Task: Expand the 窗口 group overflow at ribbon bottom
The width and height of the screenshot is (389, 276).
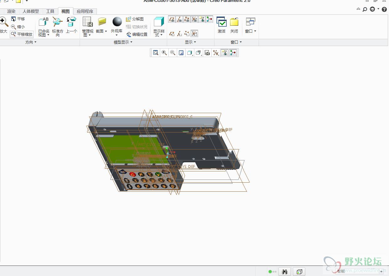Action: click(x=236, y=42)
